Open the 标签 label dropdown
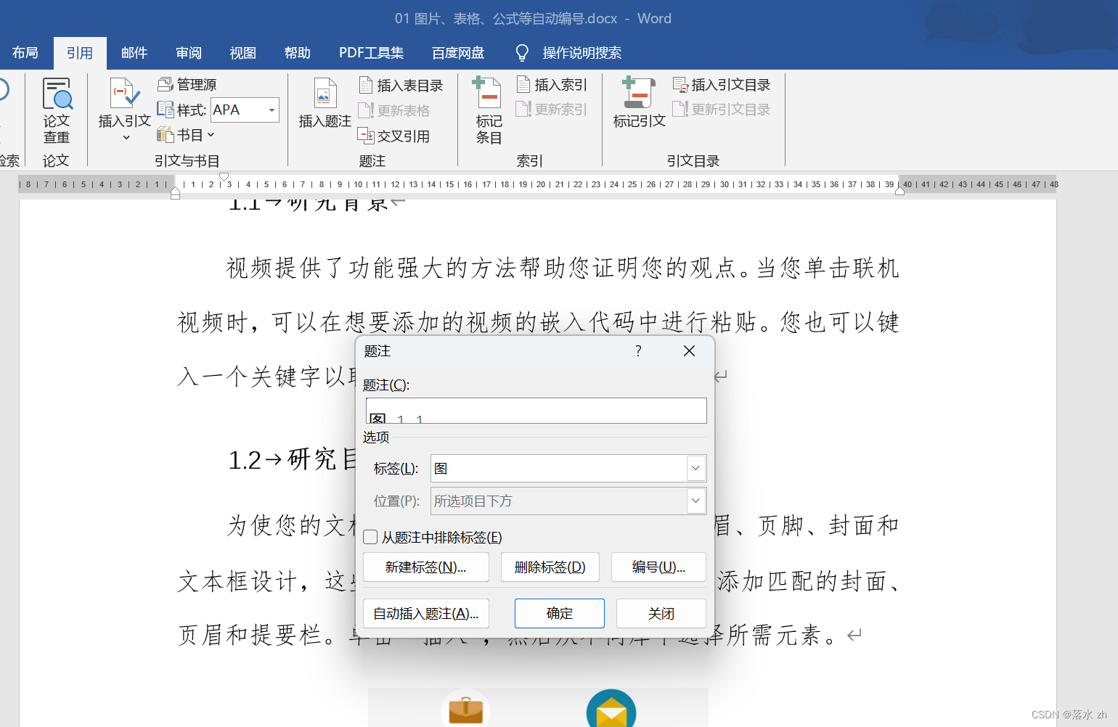The width and height of the screenshot is (1118, 727). [695, 468]
